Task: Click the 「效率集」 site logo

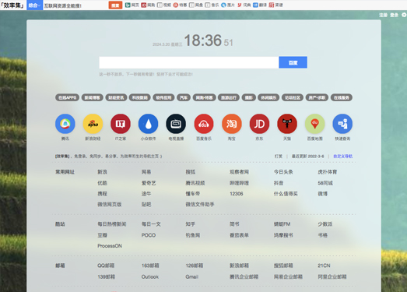Action: click(12, 5)
